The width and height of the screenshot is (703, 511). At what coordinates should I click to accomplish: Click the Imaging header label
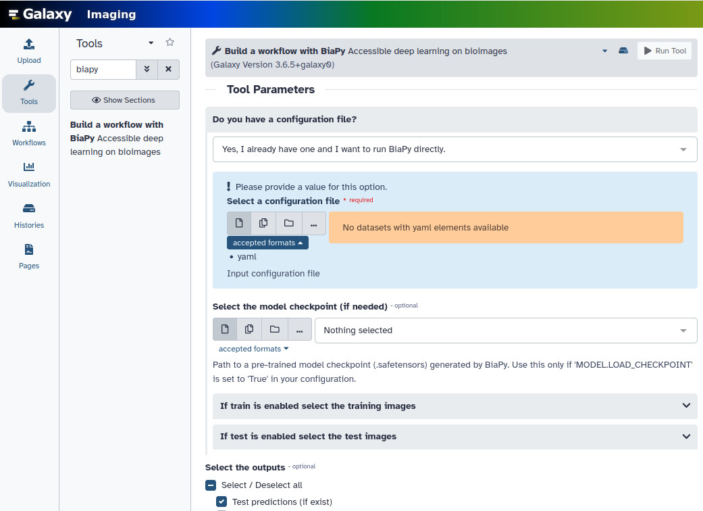click(111, 14)
